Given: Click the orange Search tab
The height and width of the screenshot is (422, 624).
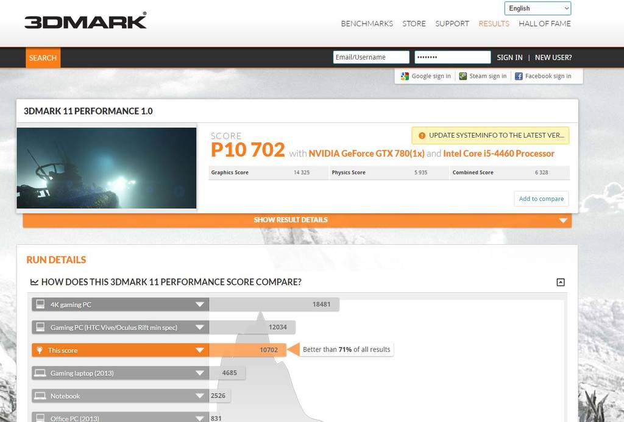Looking at the screenshot, I should (43, 58).
